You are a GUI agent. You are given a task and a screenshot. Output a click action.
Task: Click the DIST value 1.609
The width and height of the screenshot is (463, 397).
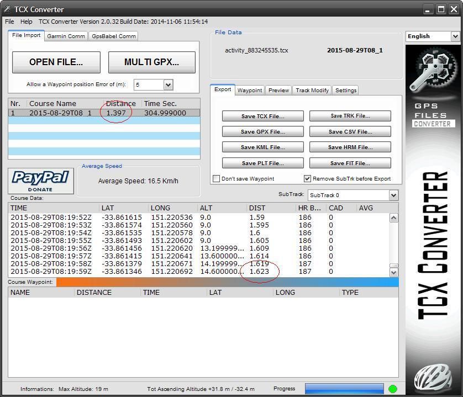(259, 248)
